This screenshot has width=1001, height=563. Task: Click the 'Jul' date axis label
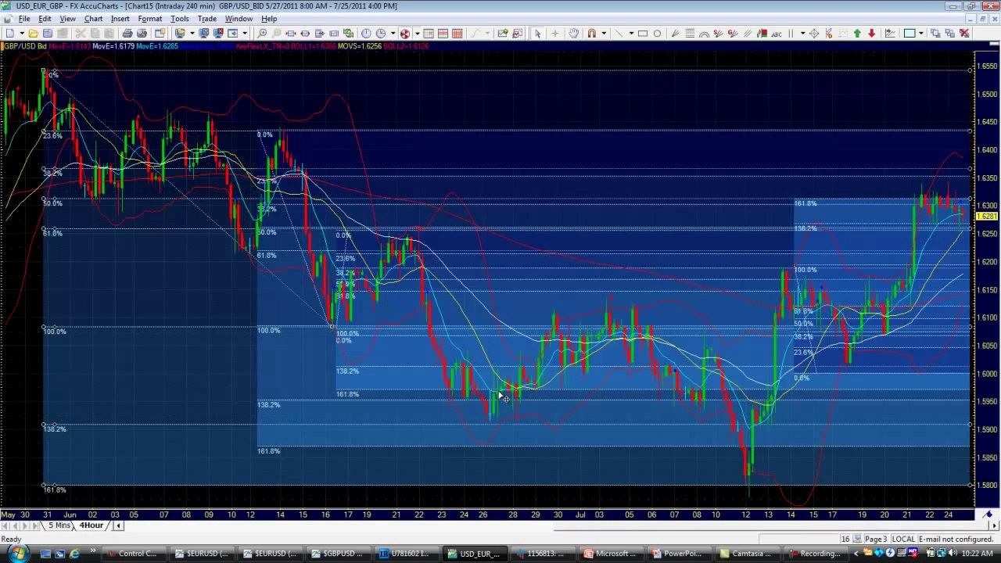[x=580, y=514]
